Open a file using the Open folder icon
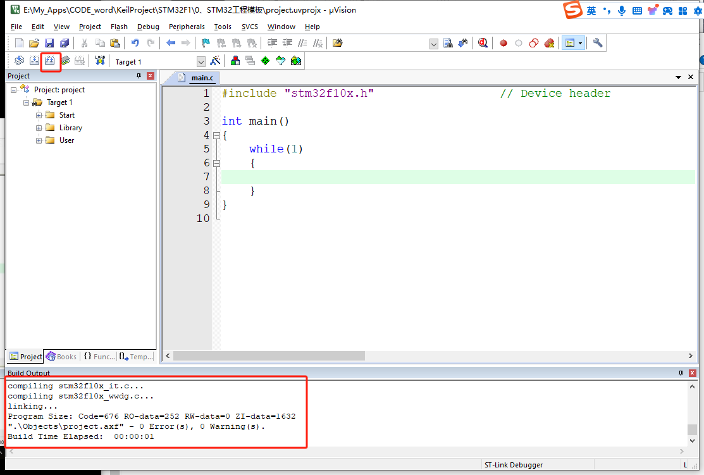This screenshot has height=475, width=704. (x=34, y=43)
